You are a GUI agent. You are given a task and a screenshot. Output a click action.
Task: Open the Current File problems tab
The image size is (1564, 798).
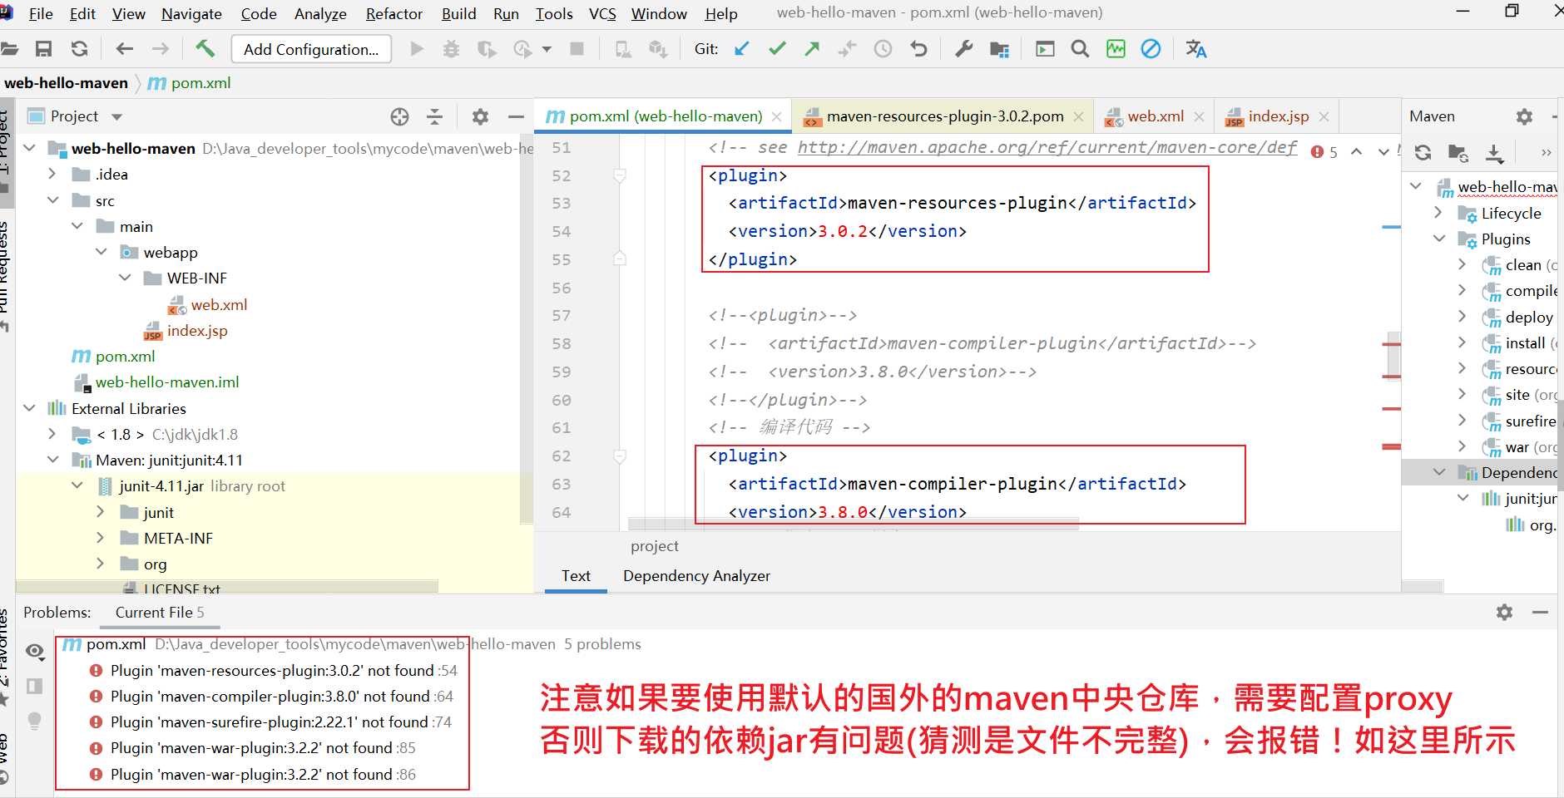pyautogui.click(x=159, y=613)
